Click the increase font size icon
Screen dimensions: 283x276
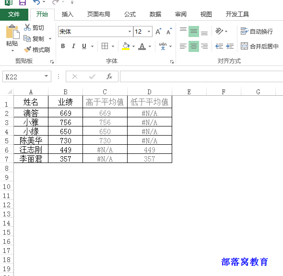click(158, 31)
